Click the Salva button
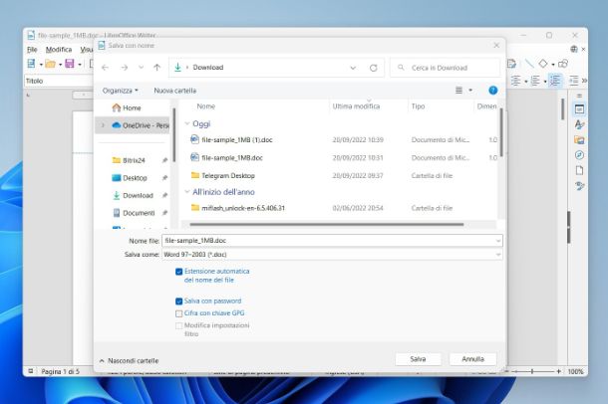The width and height of the screenshot is (608, 404). (418, 359)
